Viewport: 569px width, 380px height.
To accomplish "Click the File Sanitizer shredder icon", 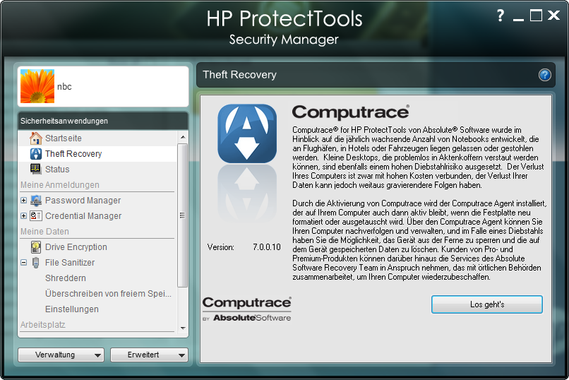I will 36,263.
